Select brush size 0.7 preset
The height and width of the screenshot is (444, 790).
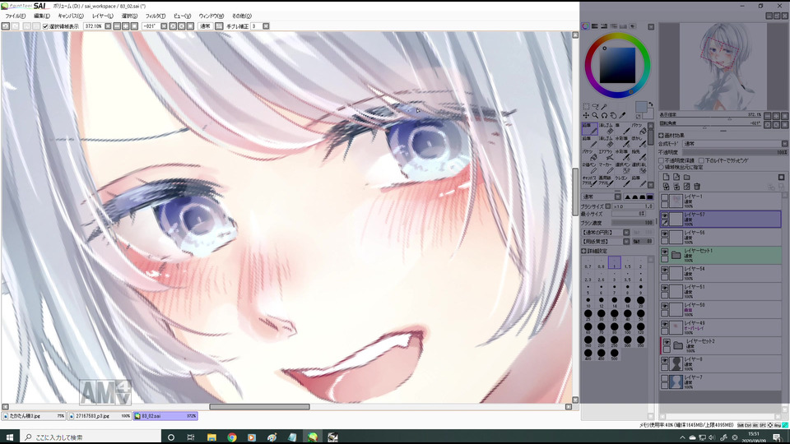click(x=588, y=263)
